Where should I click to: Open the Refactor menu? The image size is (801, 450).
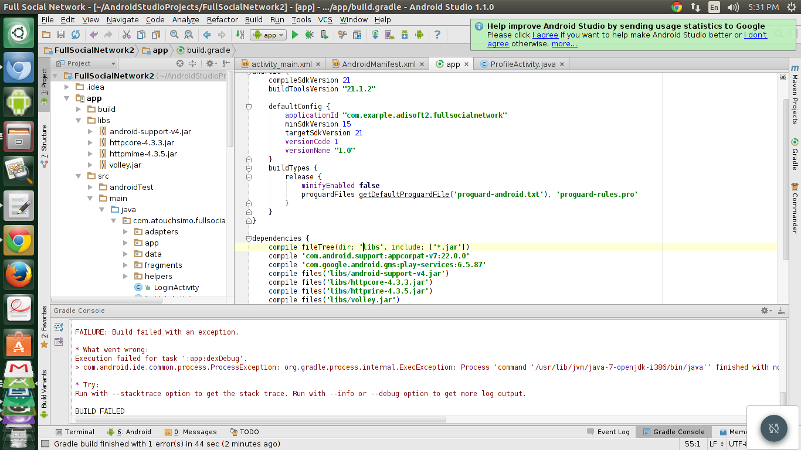[x=222, y=19]
